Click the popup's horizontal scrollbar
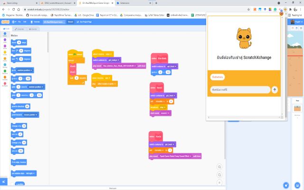This screenshot has width=304, height=190. [244, 117]
